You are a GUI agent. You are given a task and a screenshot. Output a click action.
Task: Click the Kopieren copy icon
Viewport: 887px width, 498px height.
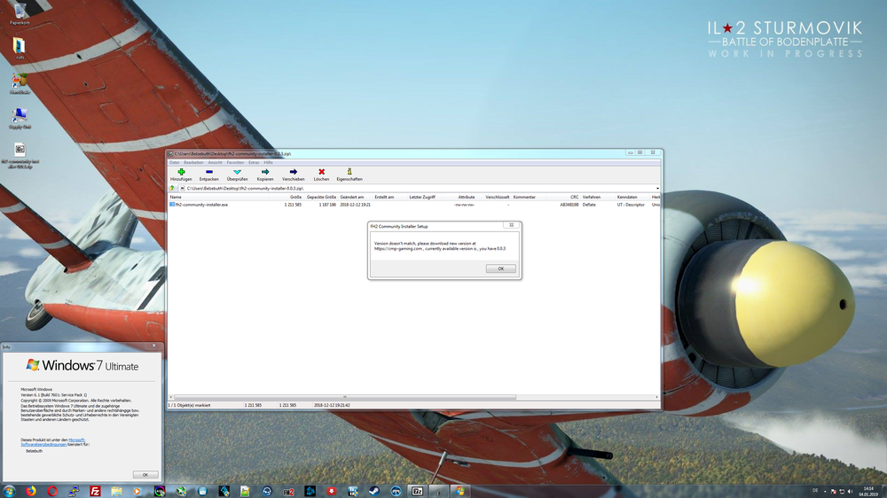(264, 172)
